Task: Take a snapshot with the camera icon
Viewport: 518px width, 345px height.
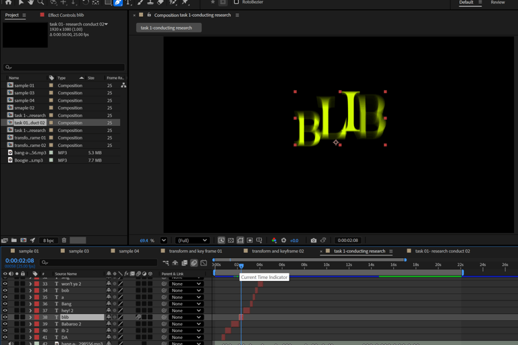Action: tap(314, 241)
